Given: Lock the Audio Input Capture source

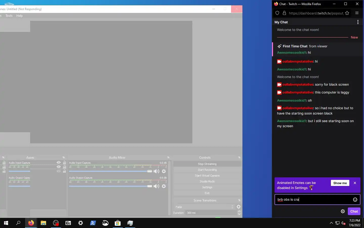Looking at the screenshot, I should [64, 163].
